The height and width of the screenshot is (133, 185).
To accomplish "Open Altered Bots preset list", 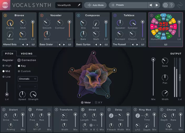I will (11, 45).
